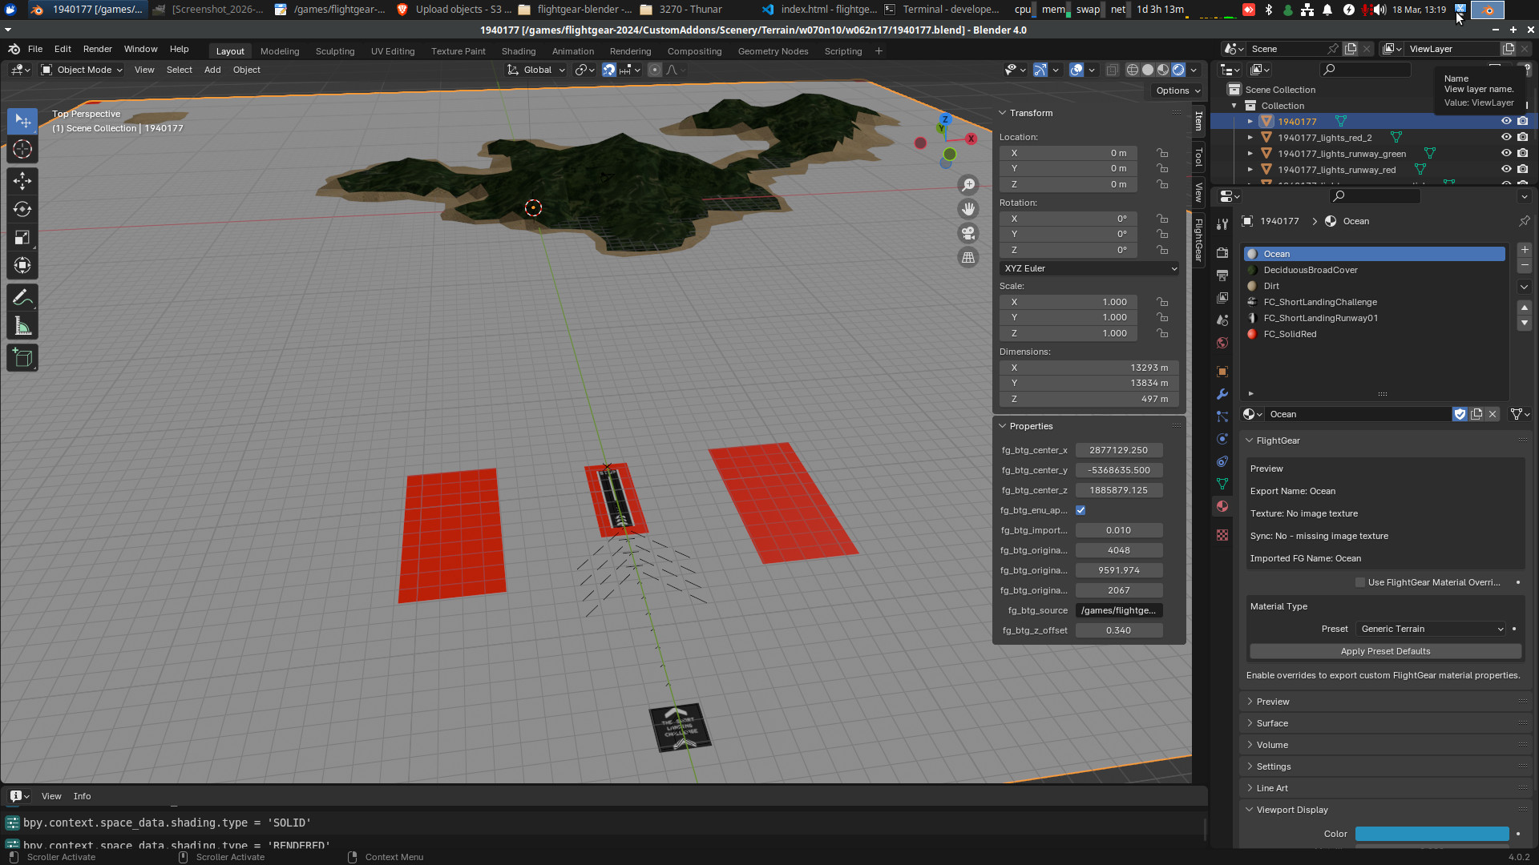Click the Viewport Display color swatch
1539x865 pixels.
(x=1432, y=834)
